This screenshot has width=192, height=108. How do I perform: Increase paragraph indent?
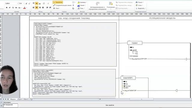[50, 7]
